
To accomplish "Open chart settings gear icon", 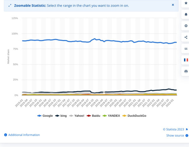I will pyautogui.click(x=186, y=26).
